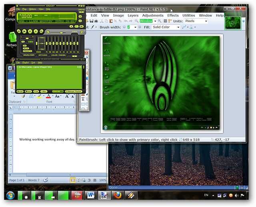Screen dimensions: 256x207
Task: Click playlist Rem button
Action: 28,92
